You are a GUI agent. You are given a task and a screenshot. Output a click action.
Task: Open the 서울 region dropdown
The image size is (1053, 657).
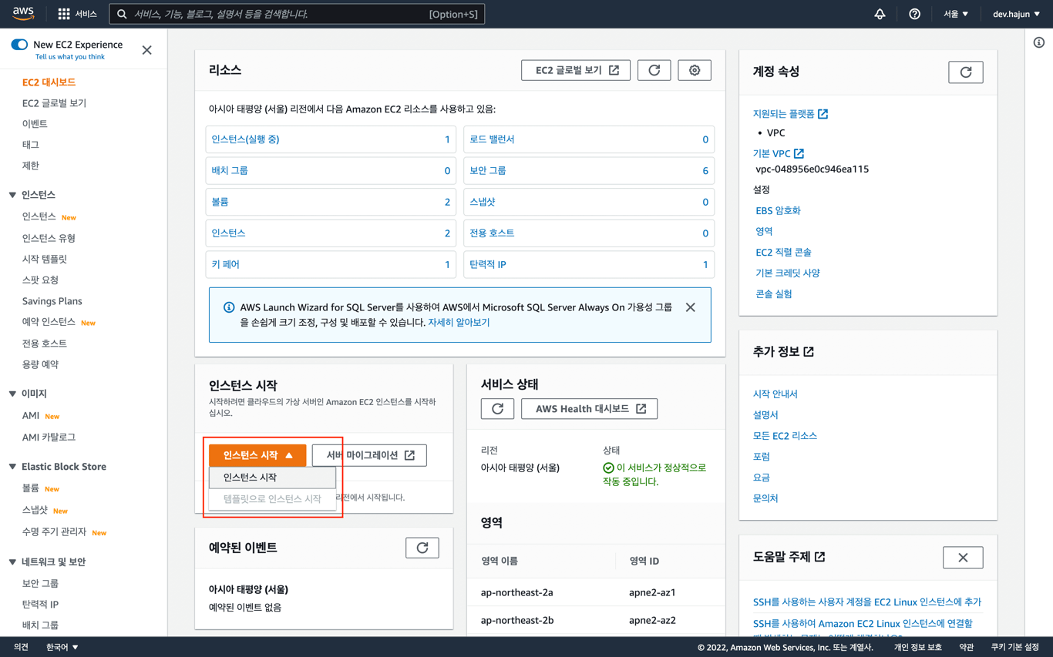(956, 14)
